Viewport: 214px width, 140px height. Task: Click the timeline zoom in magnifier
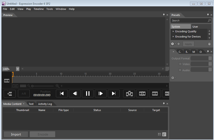58,86
